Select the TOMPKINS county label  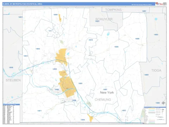(x=113, y=10)
